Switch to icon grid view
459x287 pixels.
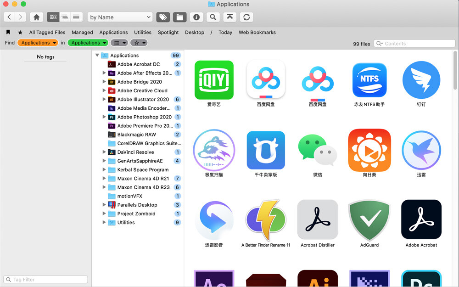[53, 17]
